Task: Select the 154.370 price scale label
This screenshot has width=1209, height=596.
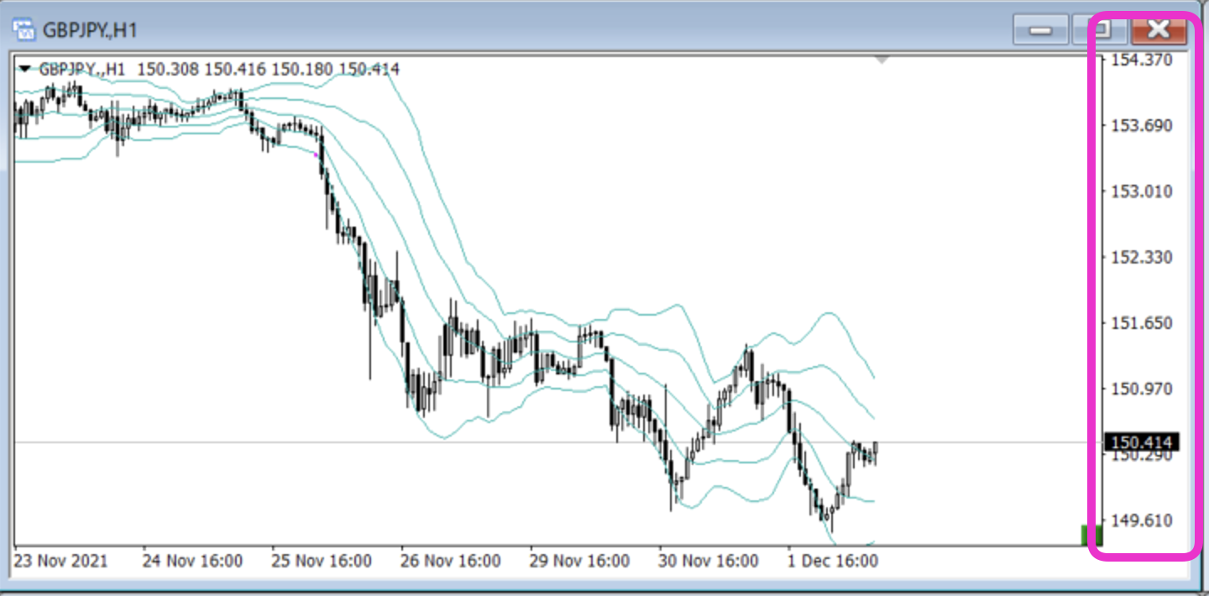Action: tap(1142, 60)
